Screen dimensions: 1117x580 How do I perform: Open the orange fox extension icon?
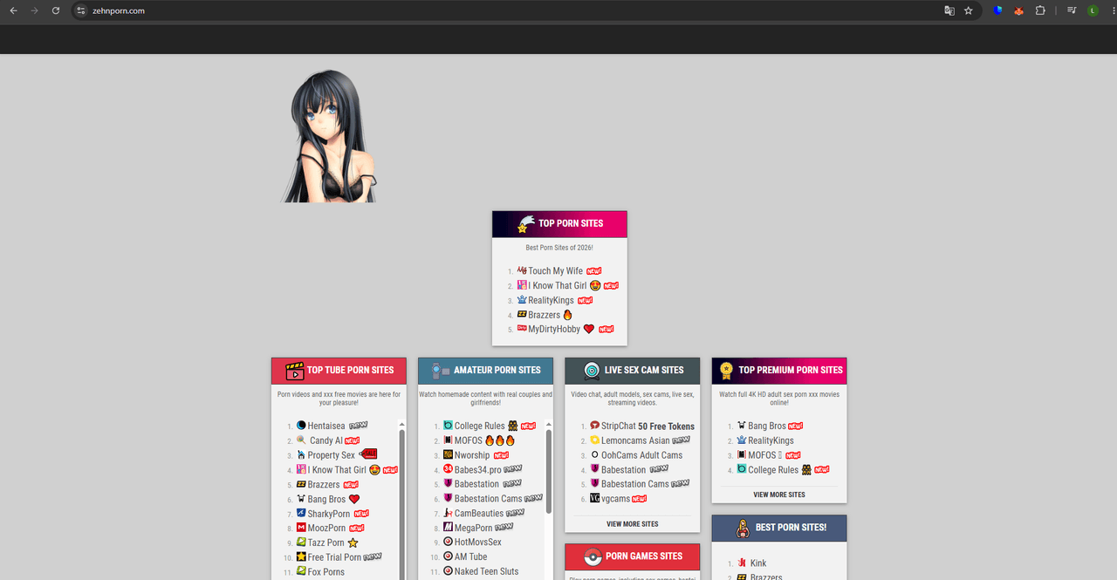coord(1018,10)
